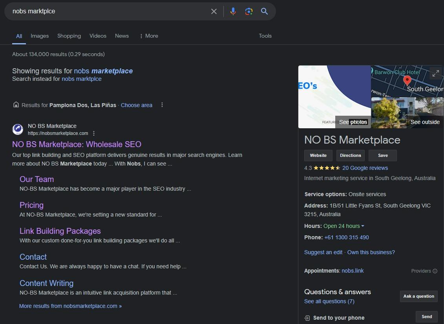444x324 pixels.
Task: Click inside the search text field
Action: coord(106,11)
